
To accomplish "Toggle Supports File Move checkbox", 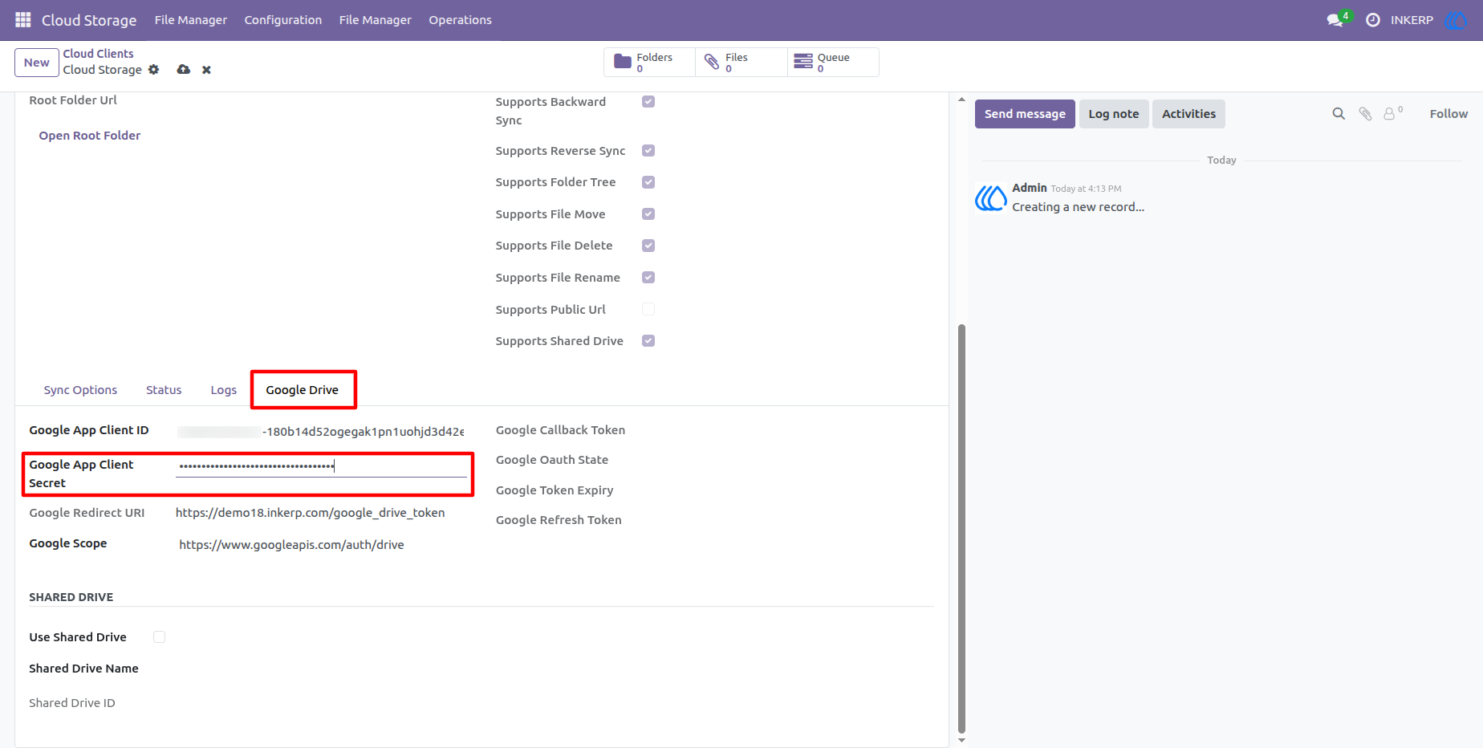I will tap(648, 214).
